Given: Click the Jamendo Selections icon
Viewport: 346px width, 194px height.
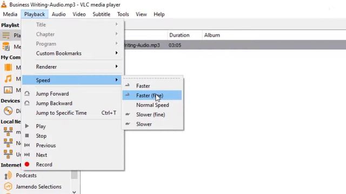Looking at the screenshot, I should click(x=8, y=186).
